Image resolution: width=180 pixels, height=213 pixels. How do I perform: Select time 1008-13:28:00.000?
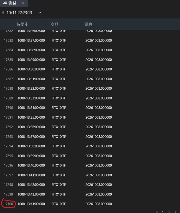[31, 50]
